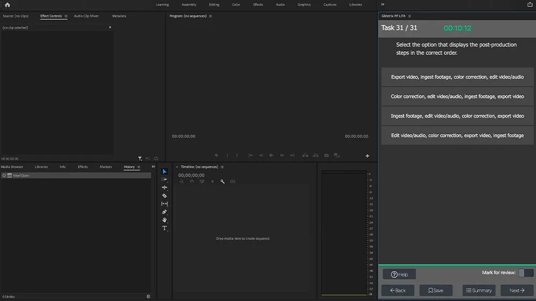
Task: Open the Effect Controls panel menu
Action: (x=66, y=16)
